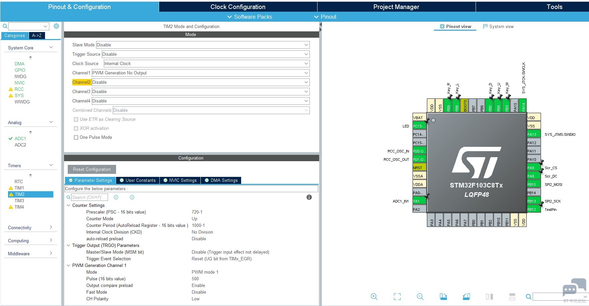Click the vertical flip icon

point(512,296)
